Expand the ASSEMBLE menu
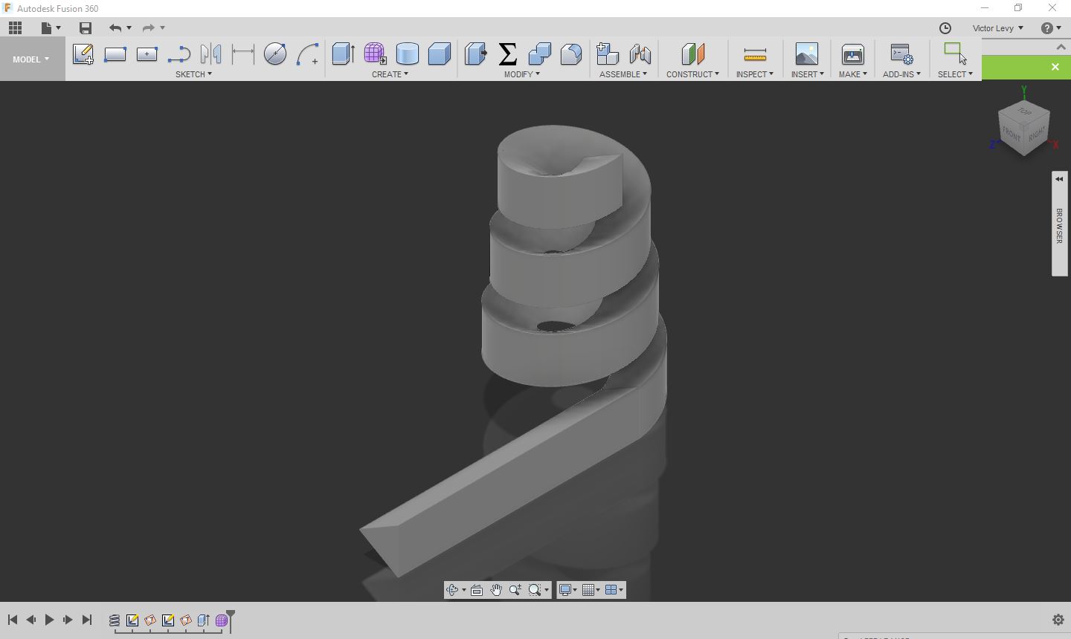Screen dimensions: 1071x639 pyautogui.click(x=623, y=74)
